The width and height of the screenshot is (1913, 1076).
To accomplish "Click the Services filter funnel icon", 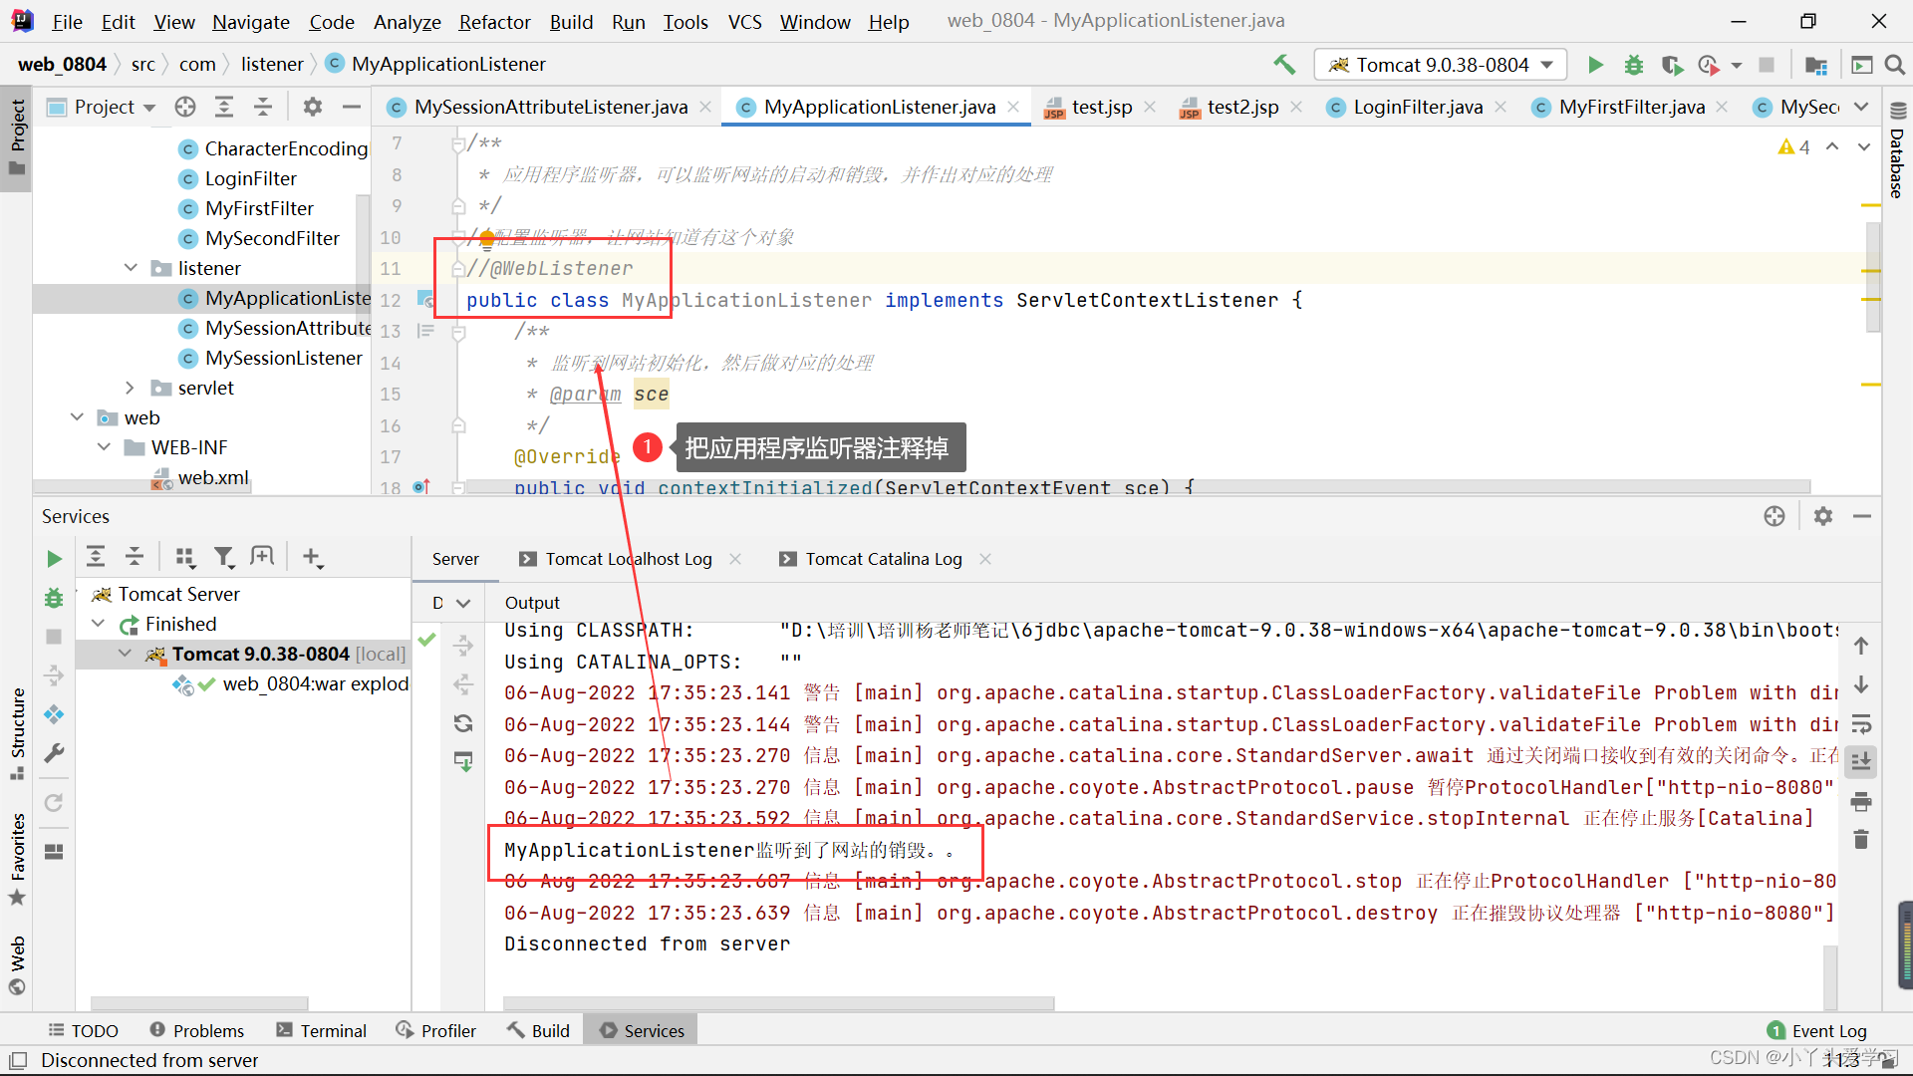I will [224, 557].
